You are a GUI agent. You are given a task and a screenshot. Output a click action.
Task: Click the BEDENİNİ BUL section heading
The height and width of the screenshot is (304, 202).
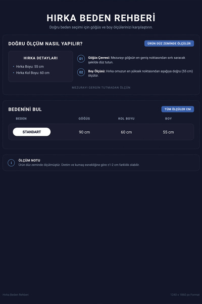point(25,109)
